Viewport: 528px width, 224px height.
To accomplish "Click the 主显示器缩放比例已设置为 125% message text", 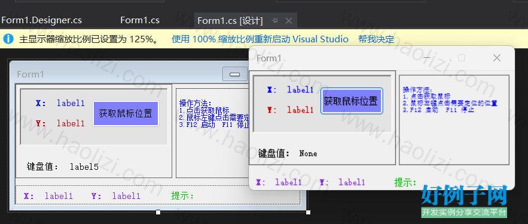I will 88,39.
